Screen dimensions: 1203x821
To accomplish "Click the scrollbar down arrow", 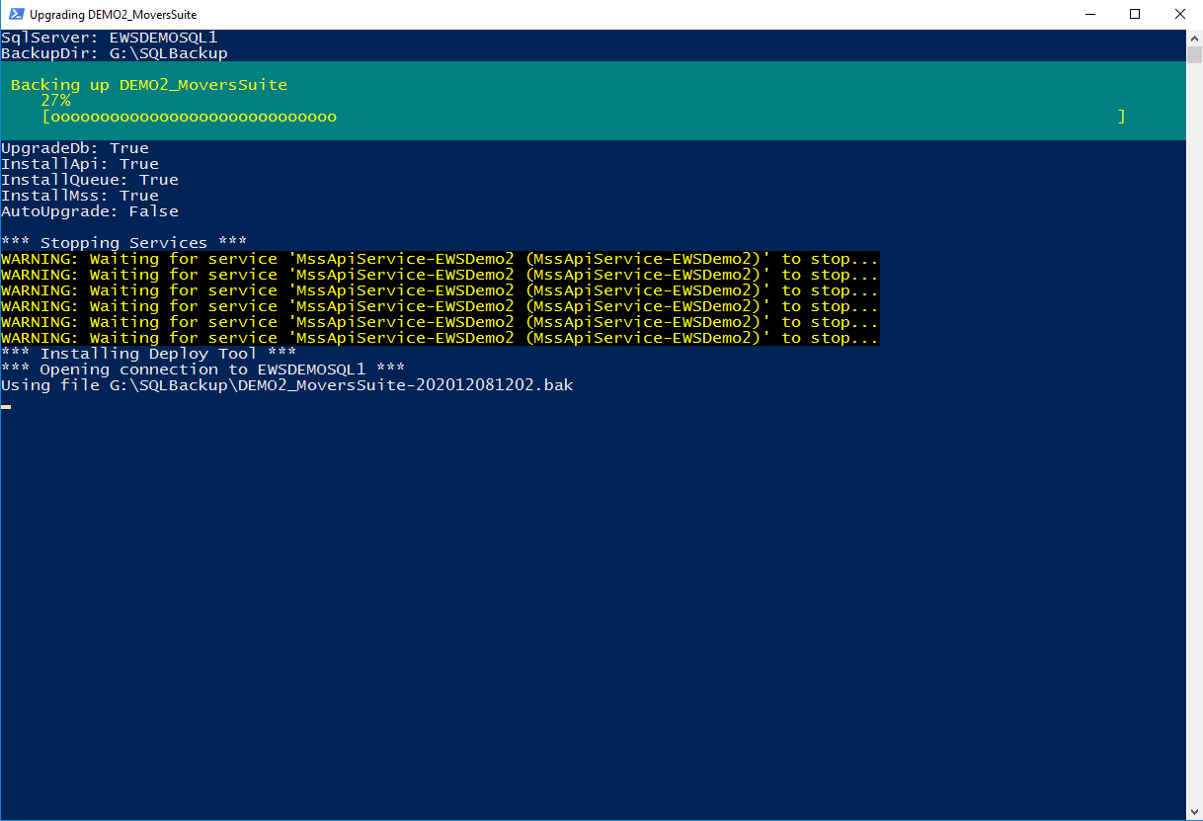I will click(1194, 812).
